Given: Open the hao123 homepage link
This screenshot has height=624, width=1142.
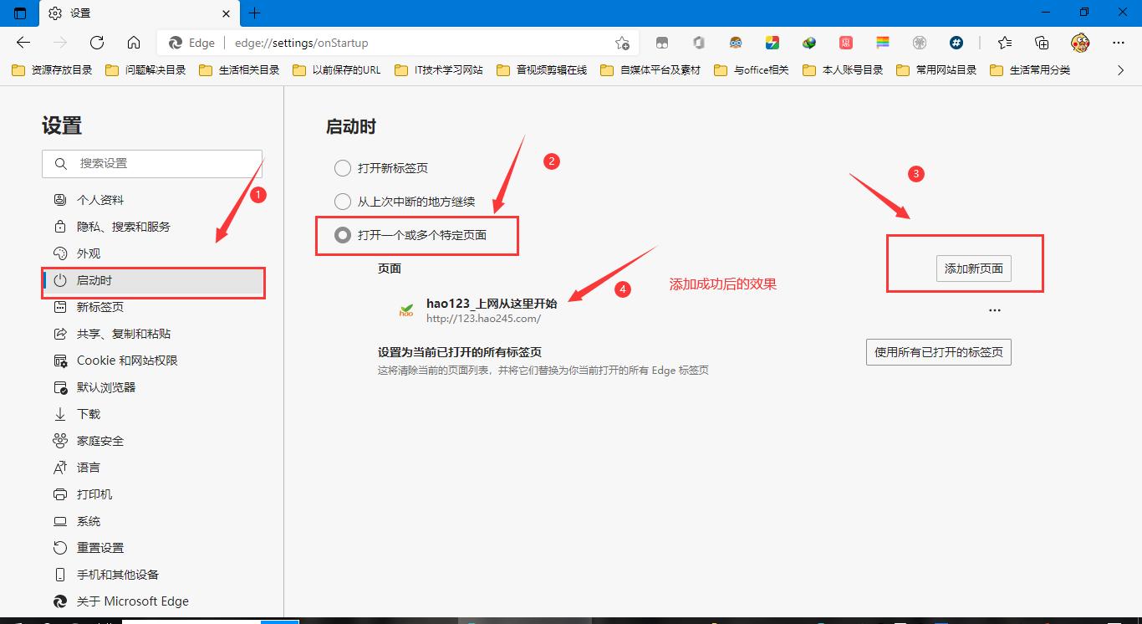Looking at the screenshot, I should pos(490,304).
